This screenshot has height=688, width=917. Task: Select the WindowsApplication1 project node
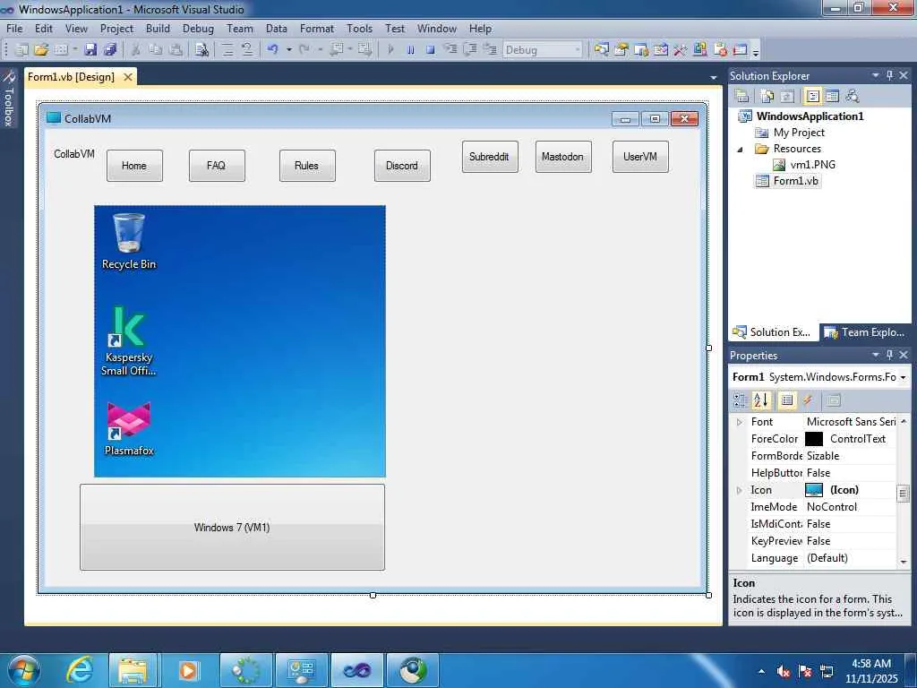pyautogui.click(x=810, y=116)
